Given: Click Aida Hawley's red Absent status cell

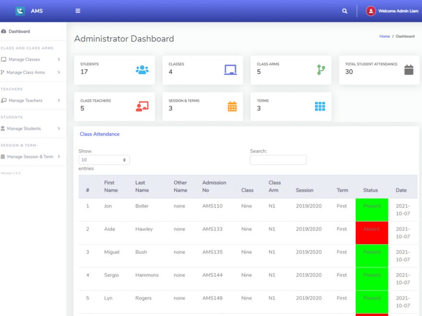Looking at the screenshot, I should coord(371,231).
